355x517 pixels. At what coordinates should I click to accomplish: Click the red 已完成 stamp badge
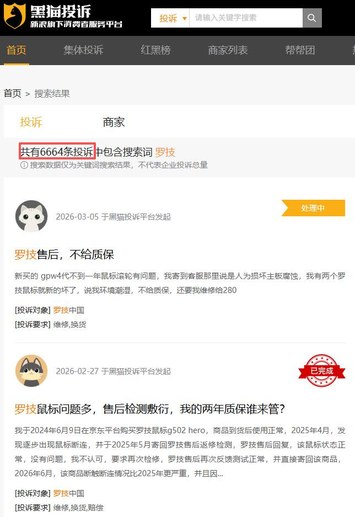(x=322, y=371)
